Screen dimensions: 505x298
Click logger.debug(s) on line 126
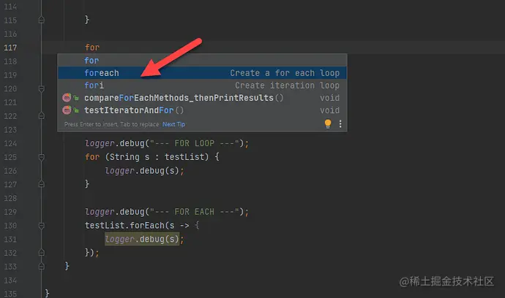(142, 171)
